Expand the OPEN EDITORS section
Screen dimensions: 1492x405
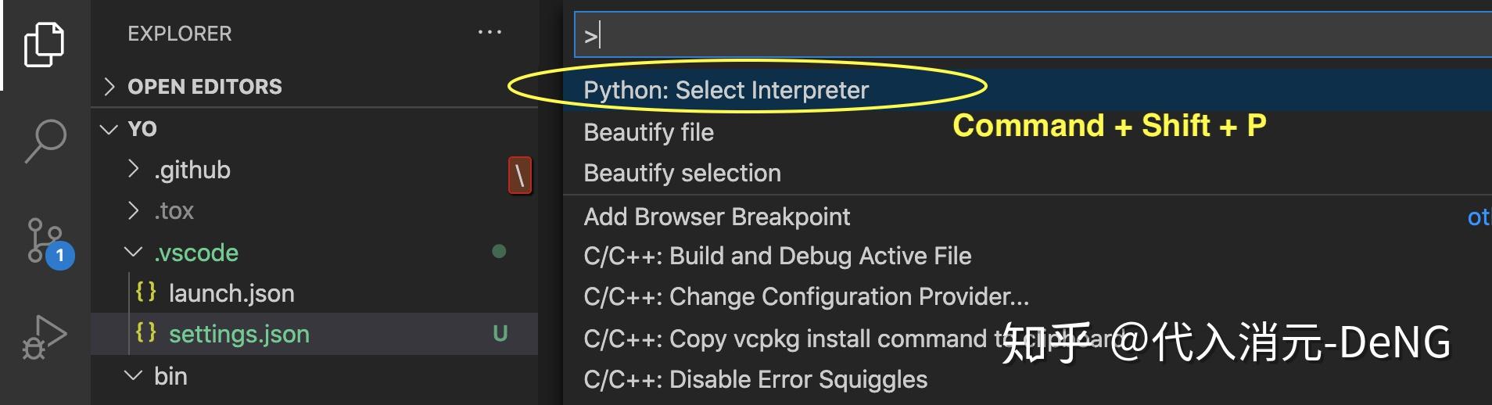click(109, 87)
